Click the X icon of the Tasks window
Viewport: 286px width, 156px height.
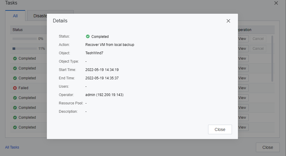point(276,3)
